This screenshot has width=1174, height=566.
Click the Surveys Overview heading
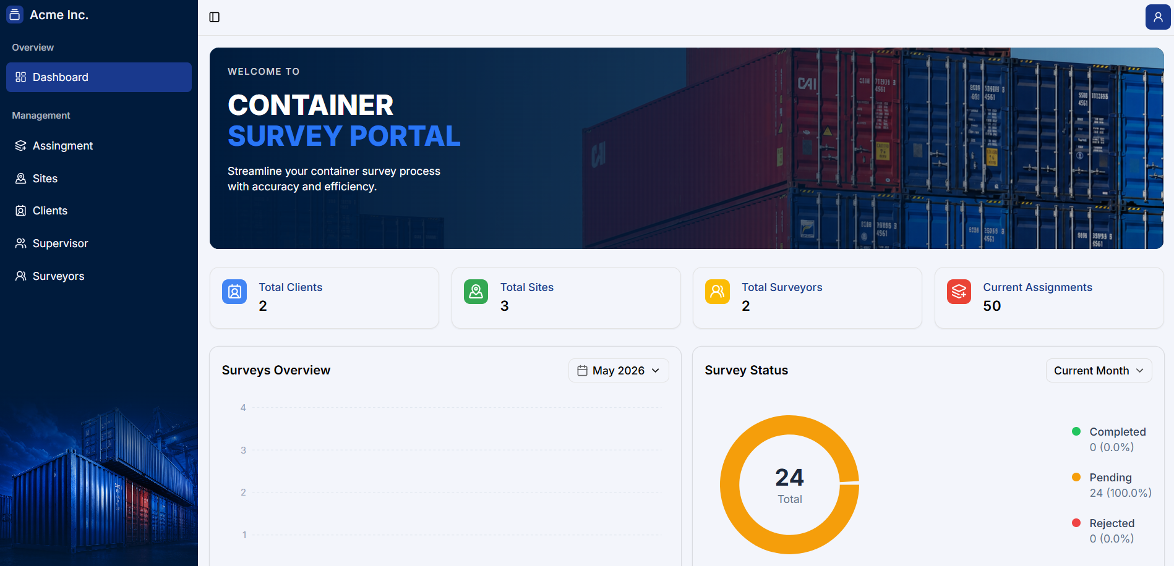tap(276, 370)
